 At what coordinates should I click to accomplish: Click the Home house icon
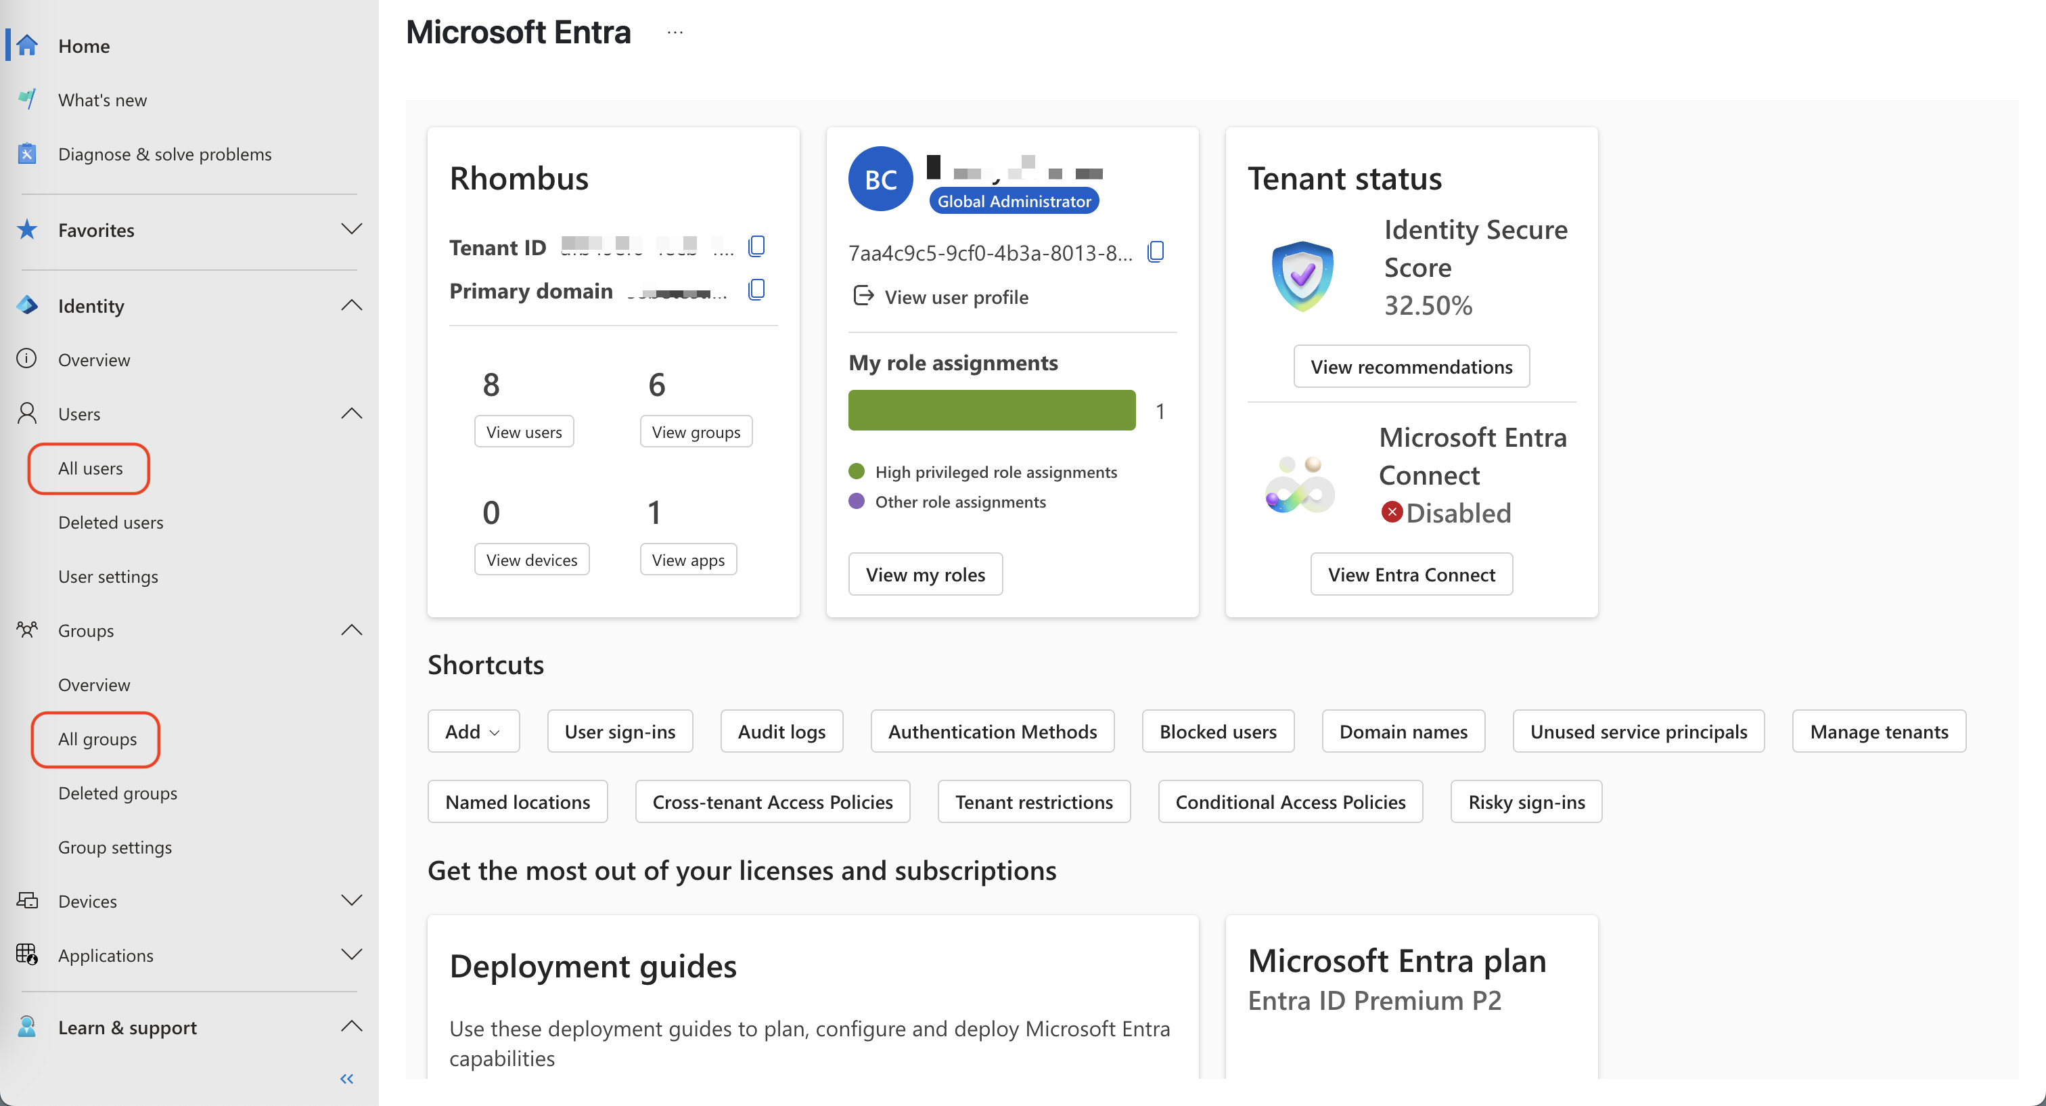[x=27, y=45]
